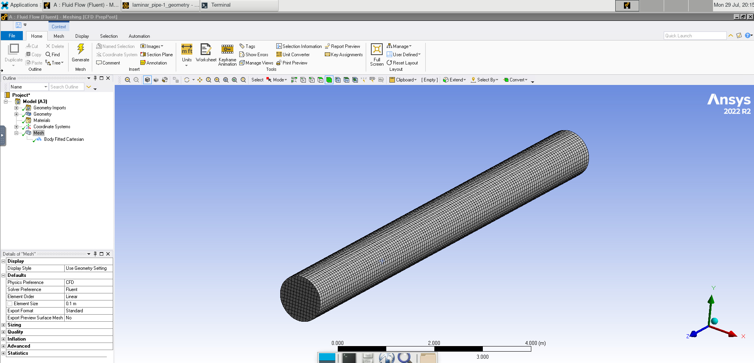Open the Images dropdown
754x363 pixels.
pos(152,46)
